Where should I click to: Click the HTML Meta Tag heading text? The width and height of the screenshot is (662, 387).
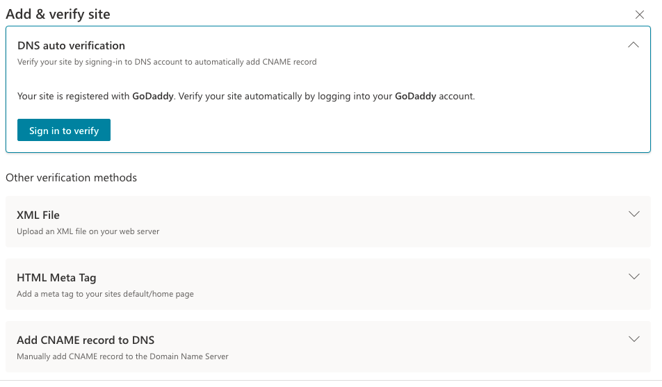pos(56,278)
